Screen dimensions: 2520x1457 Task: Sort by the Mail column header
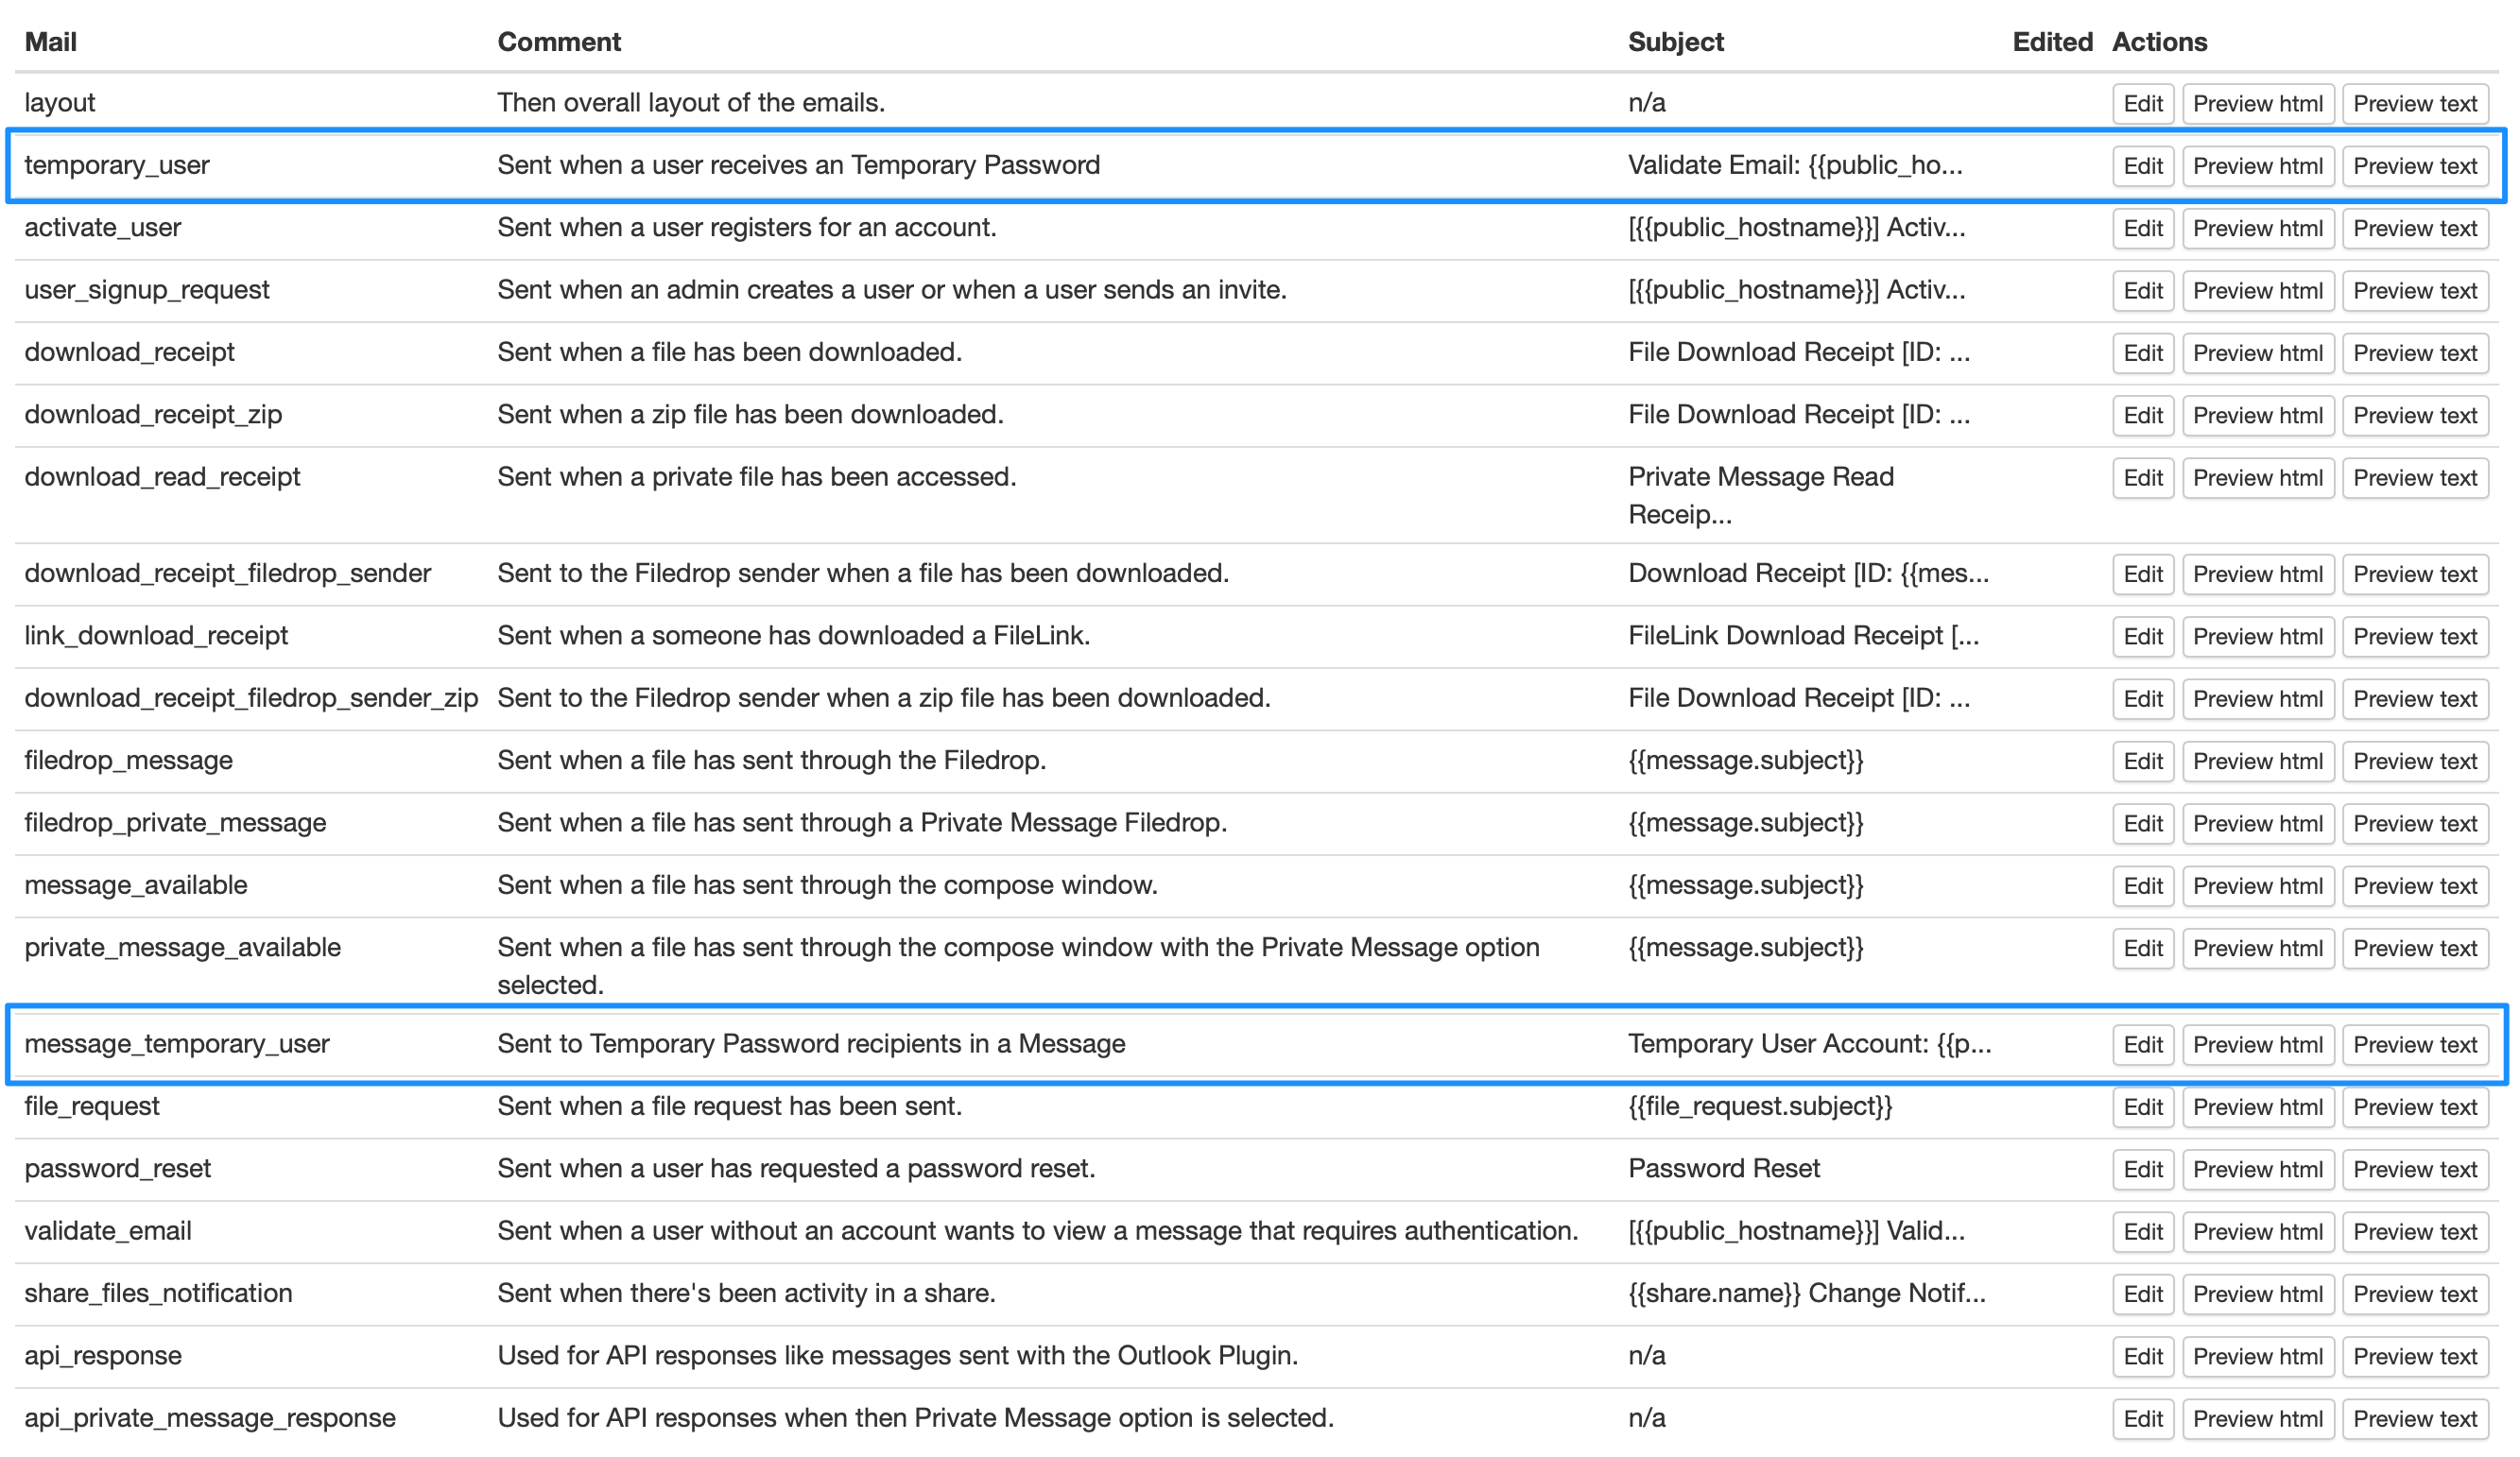pos(52,42)
